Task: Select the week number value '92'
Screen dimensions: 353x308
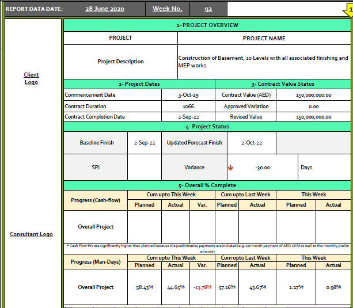Action: [x=208, y=9]
